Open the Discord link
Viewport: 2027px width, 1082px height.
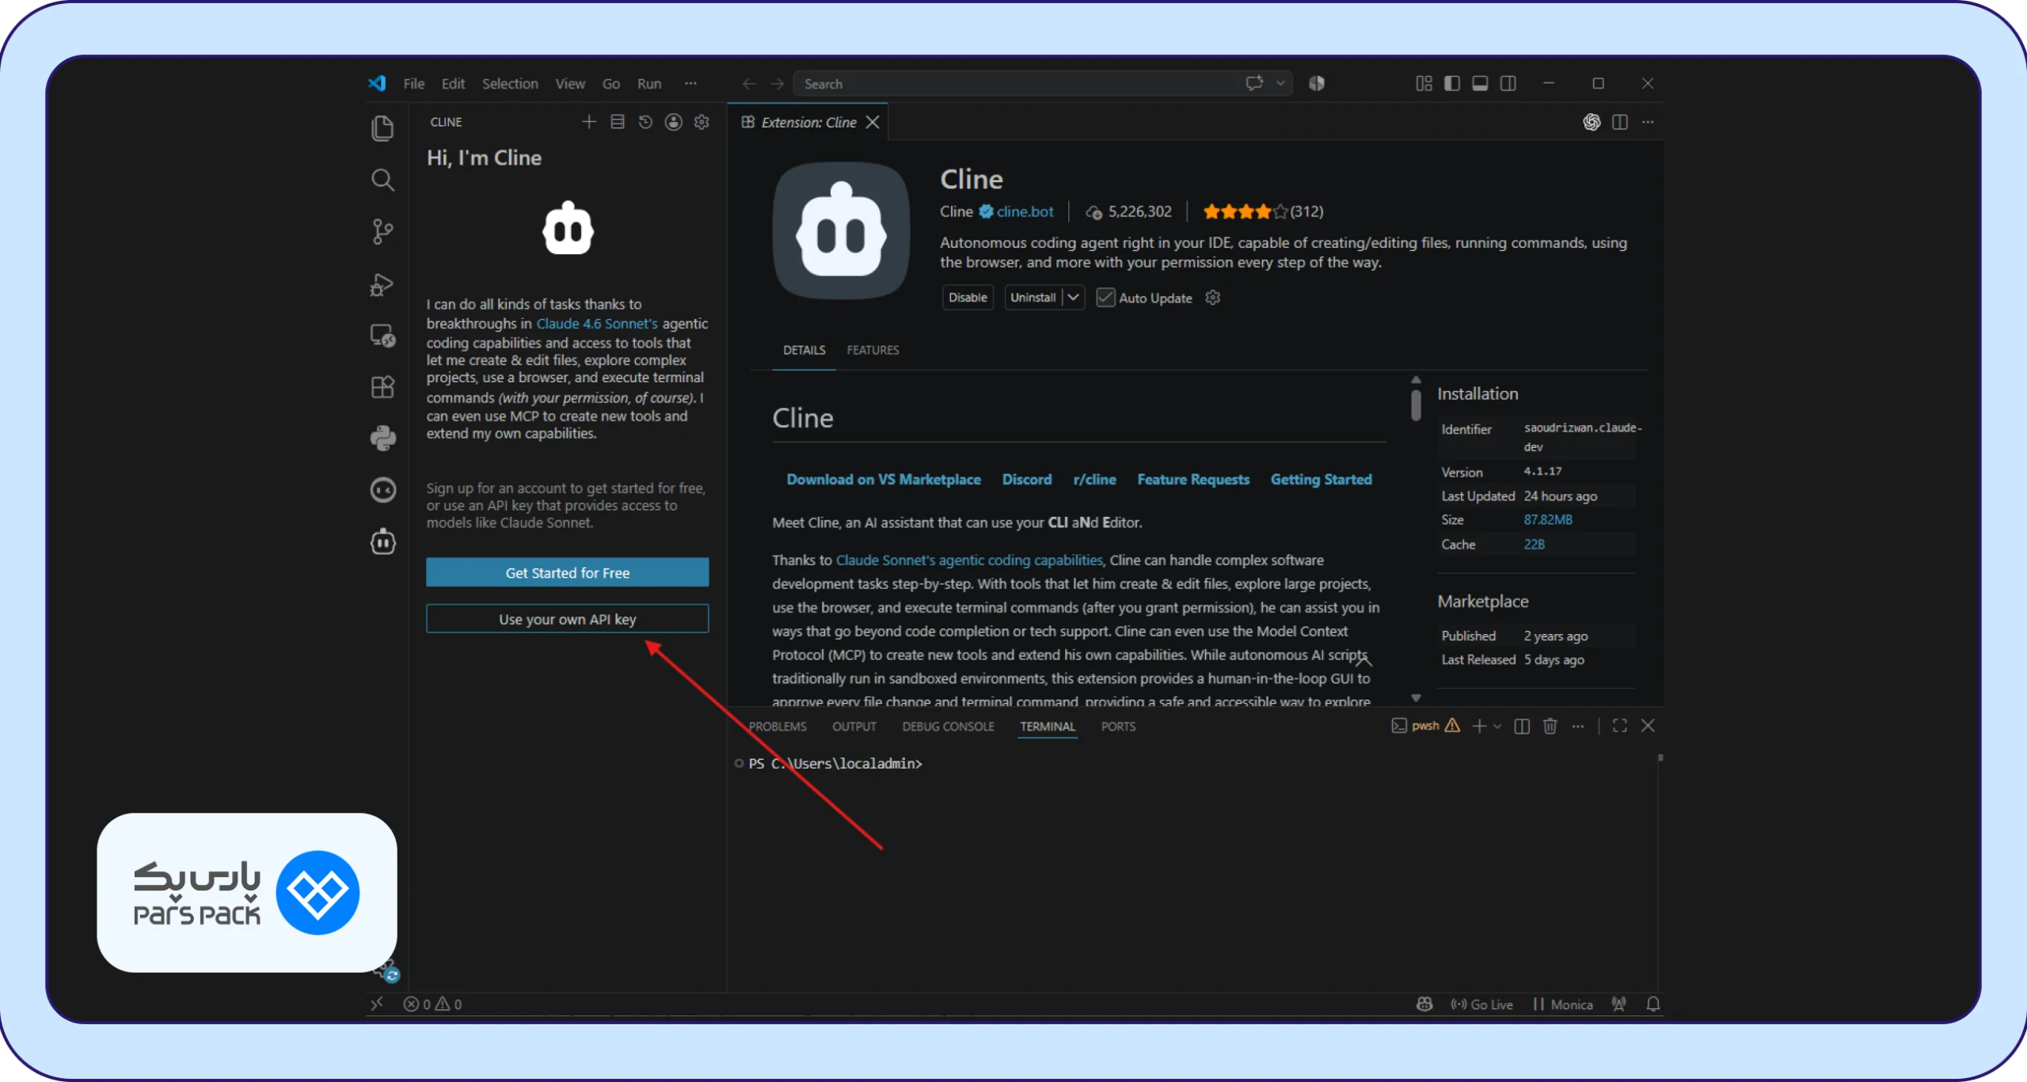point(1027,480)
